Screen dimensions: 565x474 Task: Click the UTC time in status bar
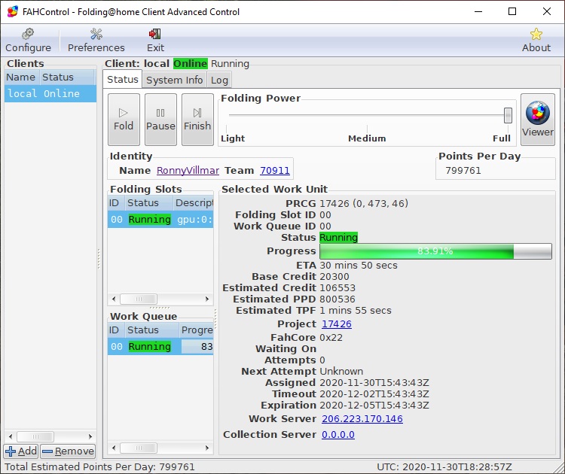click(x=444, y=466)
